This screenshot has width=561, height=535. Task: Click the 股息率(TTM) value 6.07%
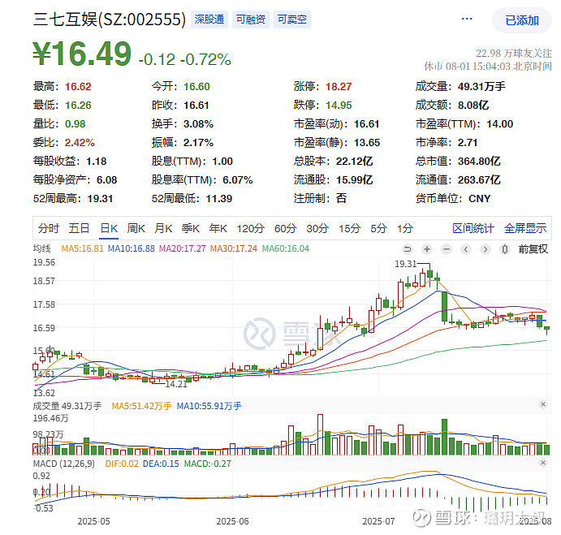coord(238,180)
